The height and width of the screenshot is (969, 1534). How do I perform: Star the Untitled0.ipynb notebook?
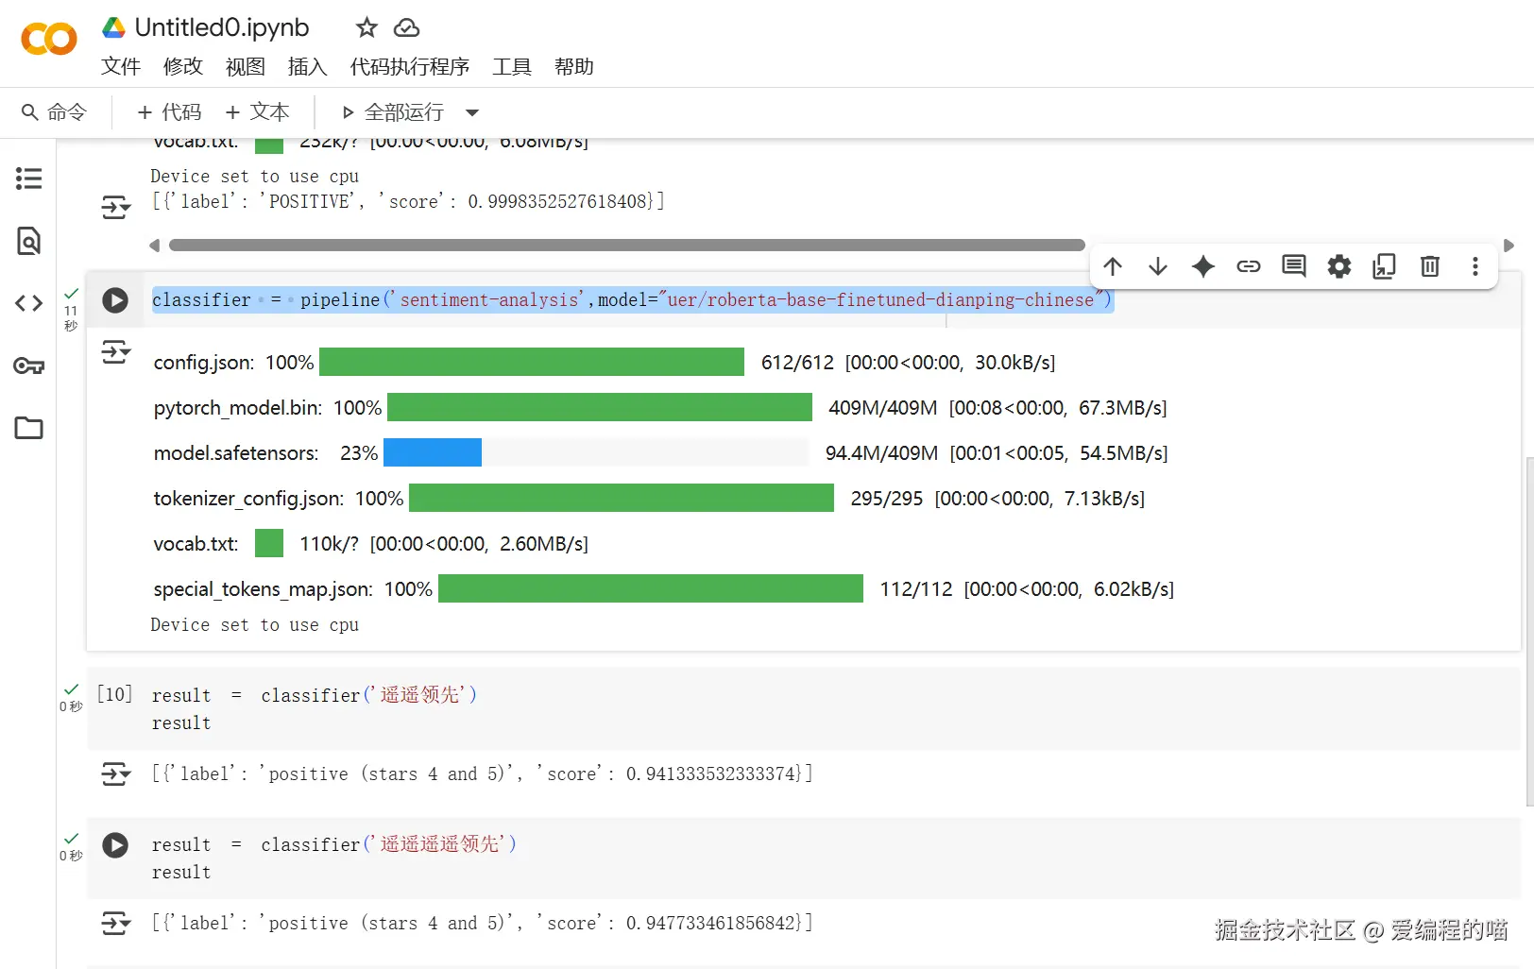(366, 28)
